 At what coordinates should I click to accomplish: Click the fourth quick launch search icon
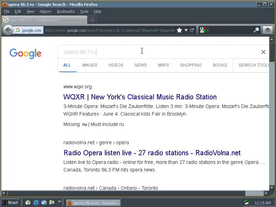(52, 203)
